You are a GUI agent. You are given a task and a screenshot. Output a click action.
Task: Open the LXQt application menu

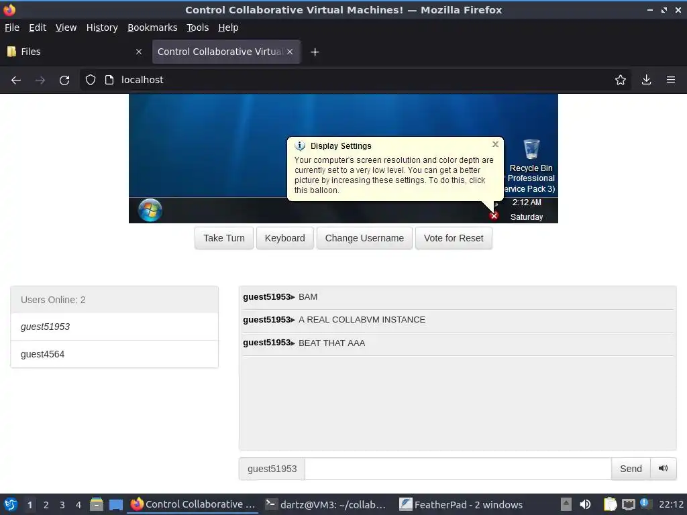(x=11, y=504)
